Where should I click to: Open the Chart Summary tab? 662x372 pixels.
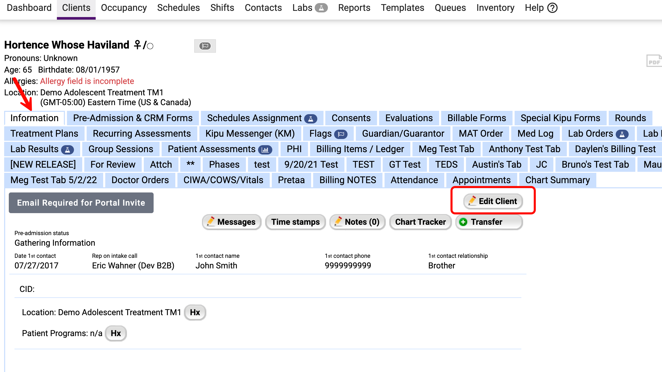click(557, 180)
